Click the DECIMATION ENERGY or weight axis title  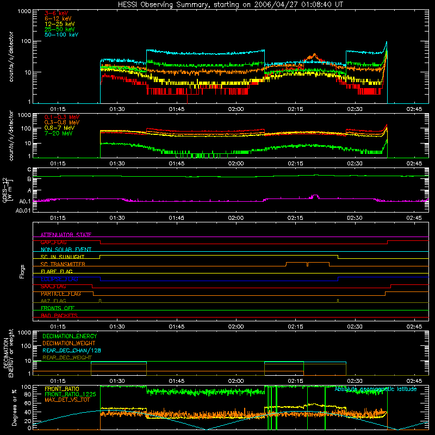(x=8, y=353)
